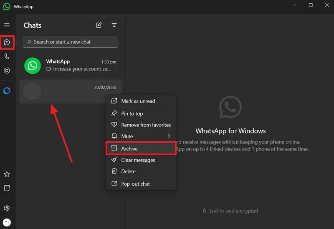This screenshot has width=334, height=229.
Task: Expand the Mute submenu arrow
Action: (x=169, y=136)
